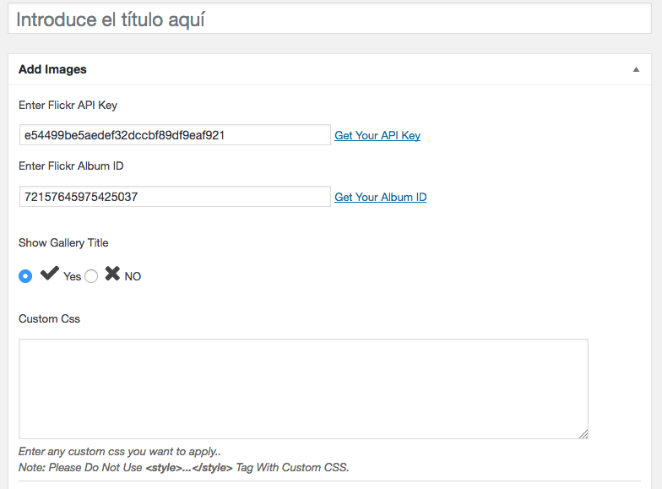Image resolution: width=662 pixels, height=489 pixels.
Task: Click the Custom Css label
Action: [x=49, y=319]
